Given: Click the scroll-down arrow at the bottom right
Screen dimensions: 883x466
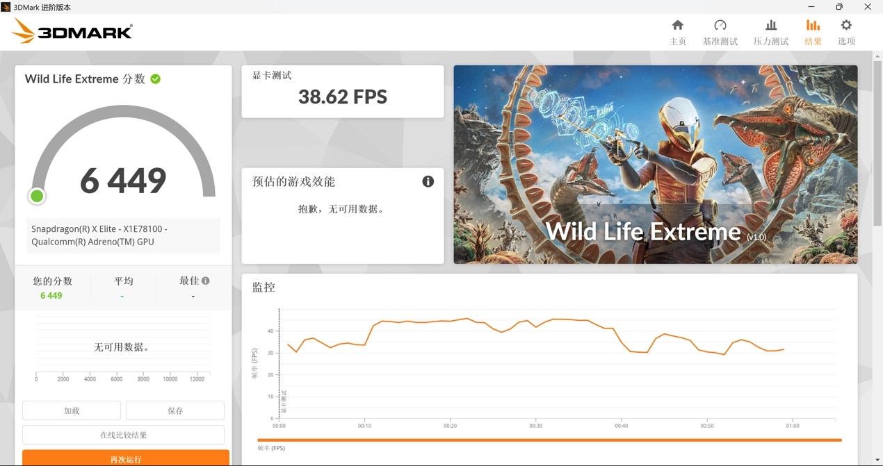Looking at the screenshot, I should 877,460.
